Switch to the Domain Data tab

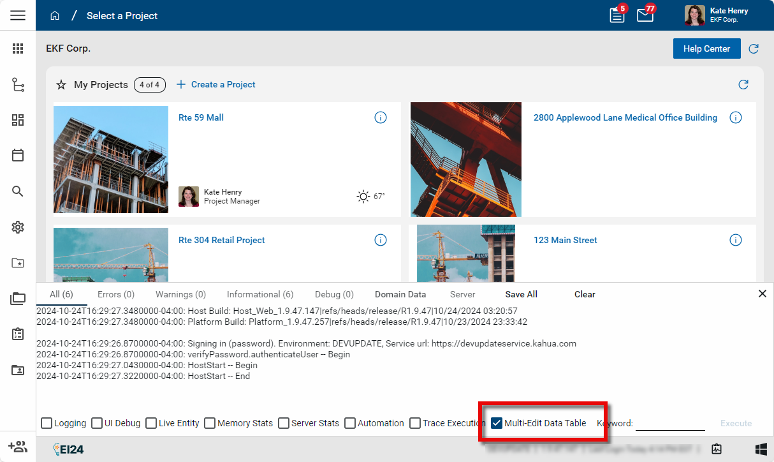click(400, 294)
